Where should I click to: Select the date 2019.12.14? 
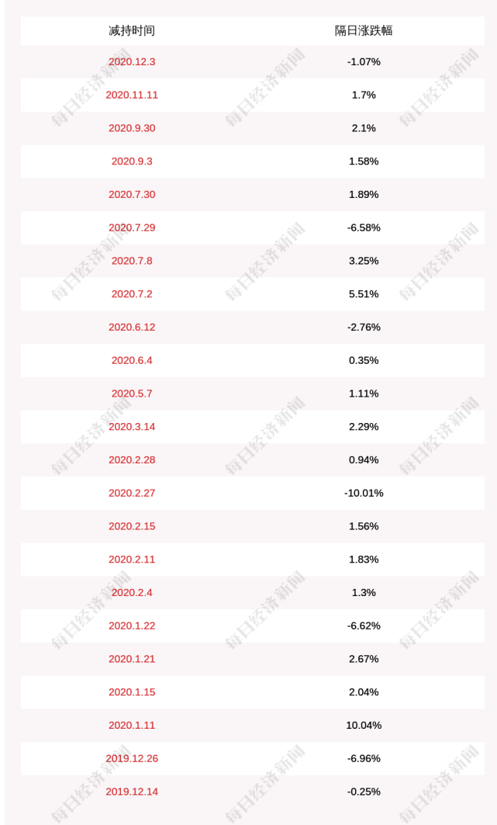(x=132, y=791)
